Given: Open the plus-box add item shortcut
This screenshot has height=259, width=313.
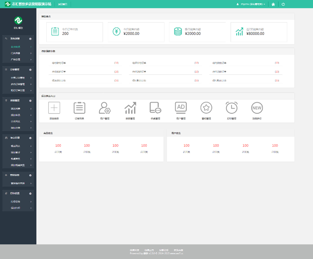Looking at the screenshot, I should pyautogui.click(x=54, y=108).
